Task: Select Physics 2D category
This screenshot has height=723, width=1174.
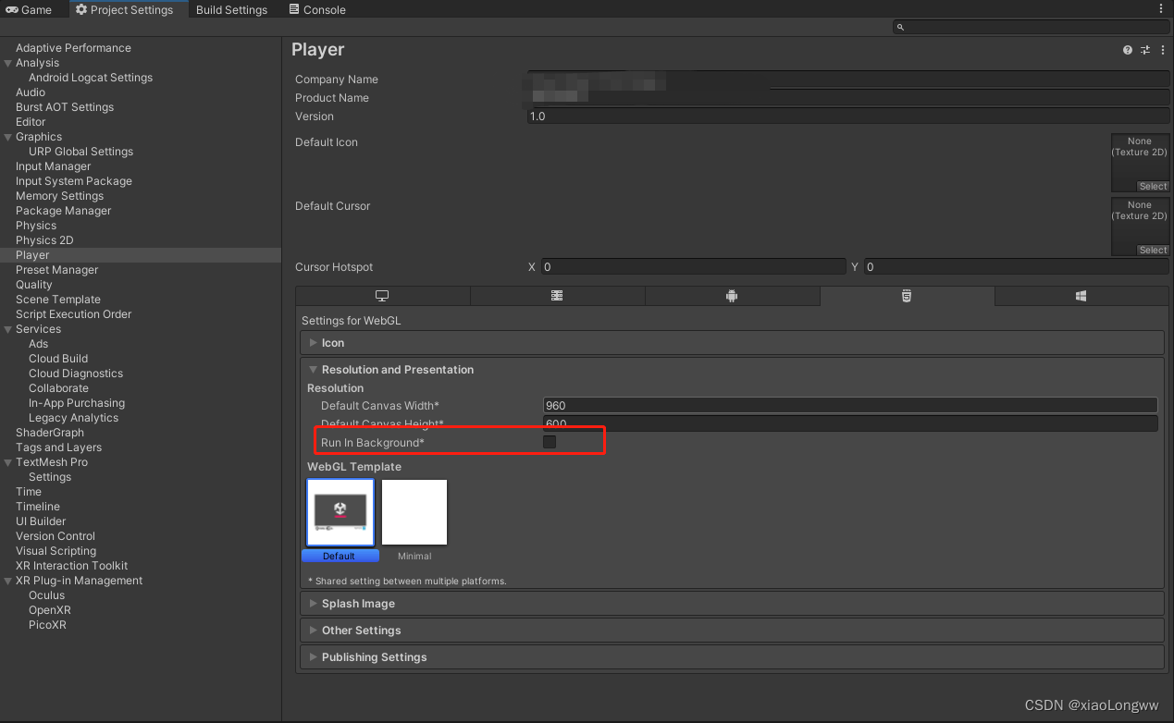Action: pos(44,240)
